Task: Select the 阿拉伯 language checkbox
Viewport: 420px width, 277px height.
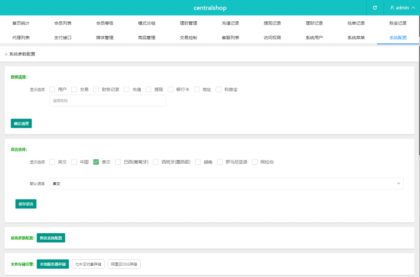Action: pyautogui.click(x=255, y=162)
